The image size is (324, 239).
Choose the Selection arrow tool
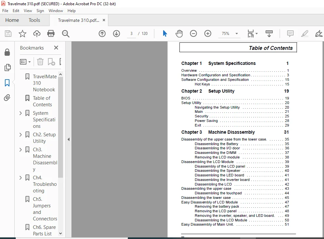165,34
